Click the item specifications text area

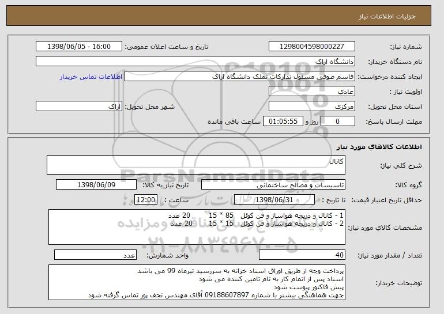coord(197,227)
